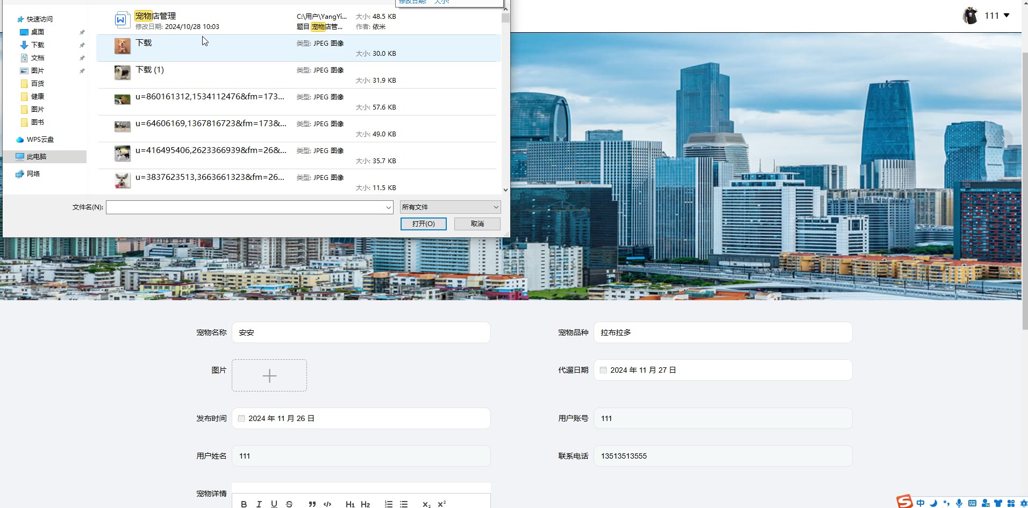Select the Desktop folder in Quick Access
This screenshot has width=1028, height=508.
(38, 32)
